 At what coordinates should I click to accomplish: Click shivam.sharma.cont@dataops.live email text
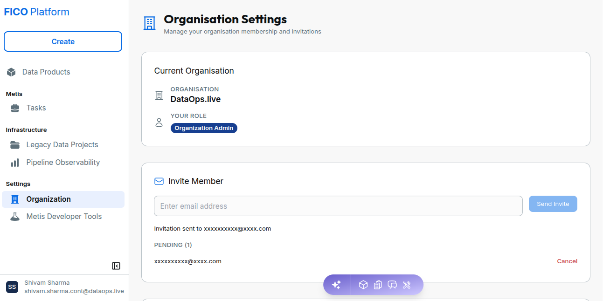coord(74,291)
